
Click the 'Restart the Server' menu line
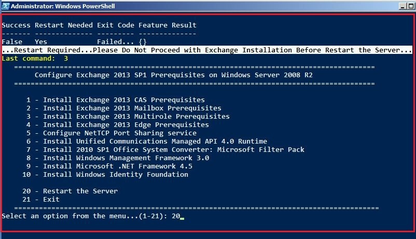coord(80,191)
